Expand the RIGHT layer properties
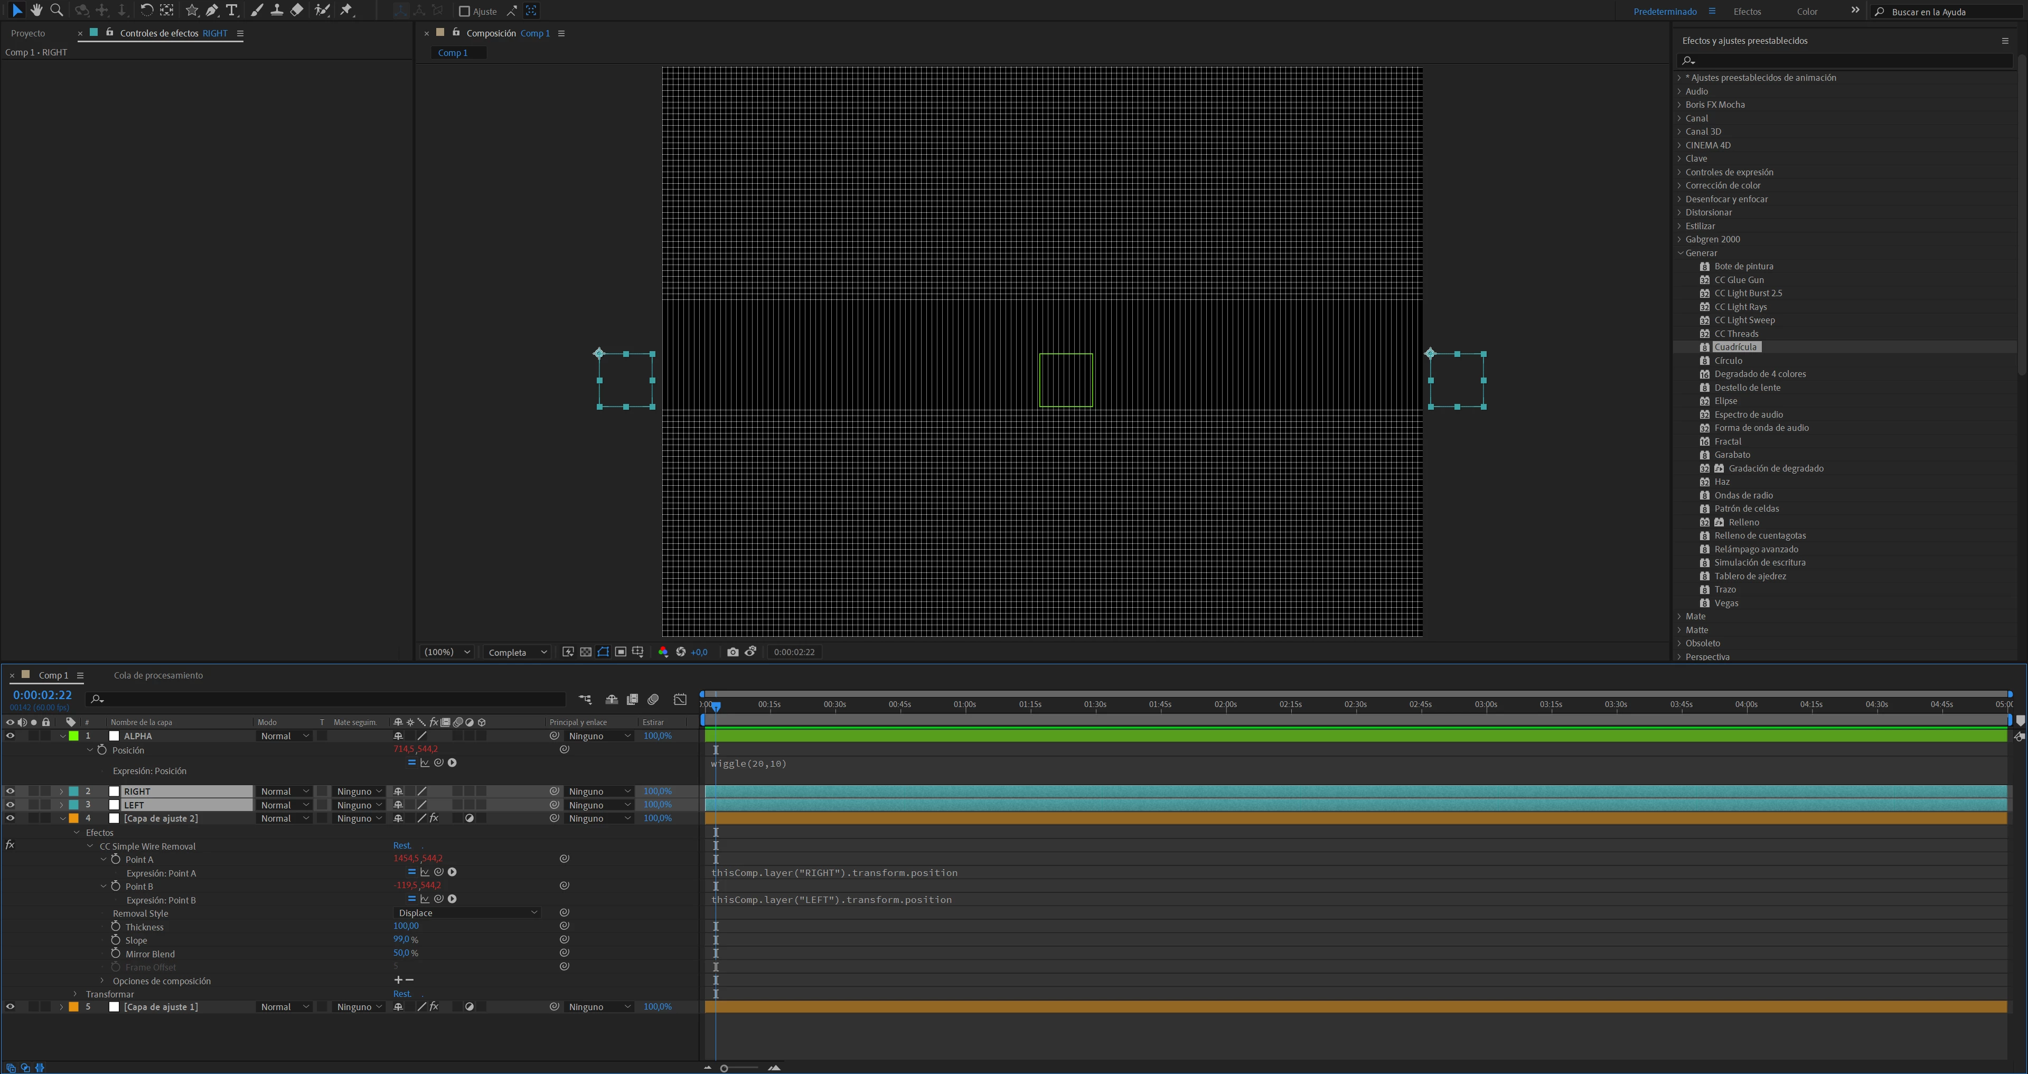 click(61, 792)
